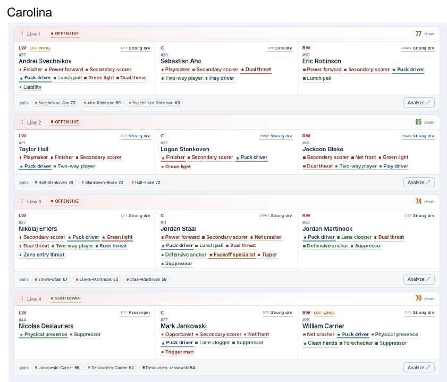Select the Ehlers–Staal 67 pair chip
Image resolution: width=447 pixels, height=382 pixels.
point(52,279)
